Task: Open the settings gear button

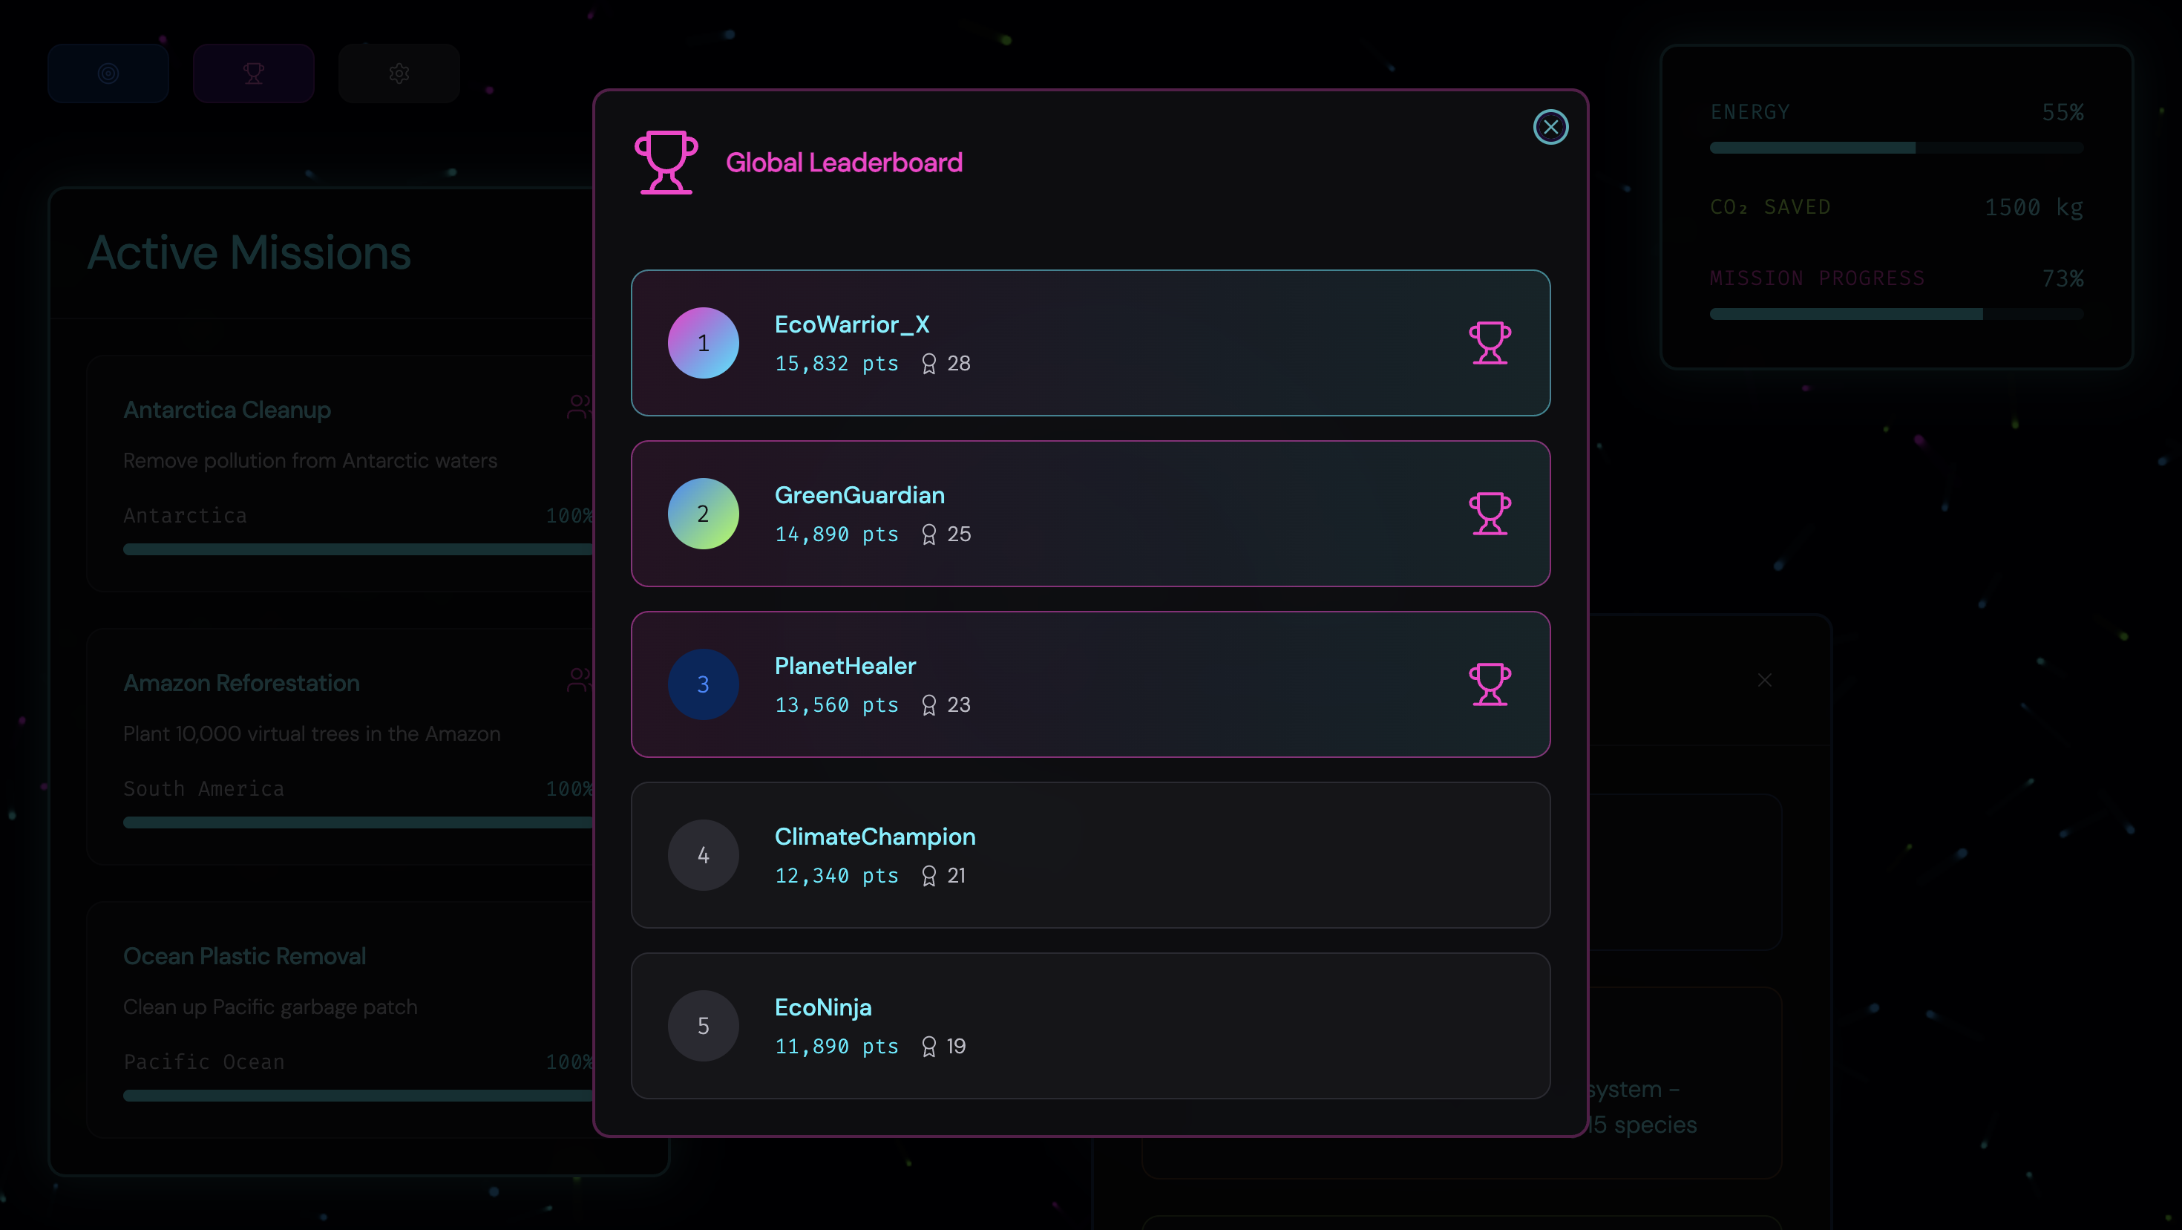Action: (x=399, y=73)
